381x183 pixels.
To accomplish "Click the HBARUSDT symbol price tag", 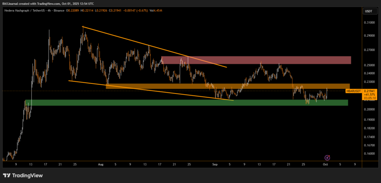I will (x=353, y=91).
